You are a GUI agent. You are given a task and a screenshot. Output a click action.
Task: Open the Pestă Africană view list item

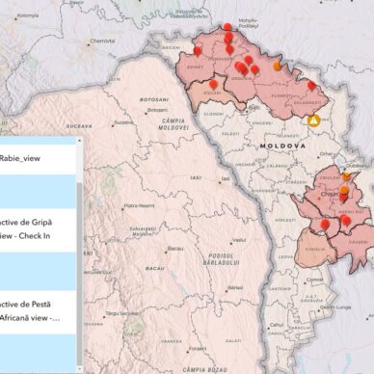point(38,311)
